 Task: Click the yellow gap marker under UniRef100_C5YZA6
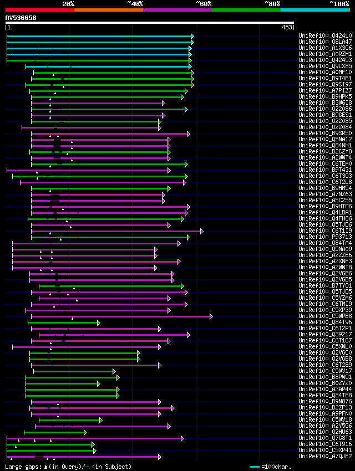[77, 300]
